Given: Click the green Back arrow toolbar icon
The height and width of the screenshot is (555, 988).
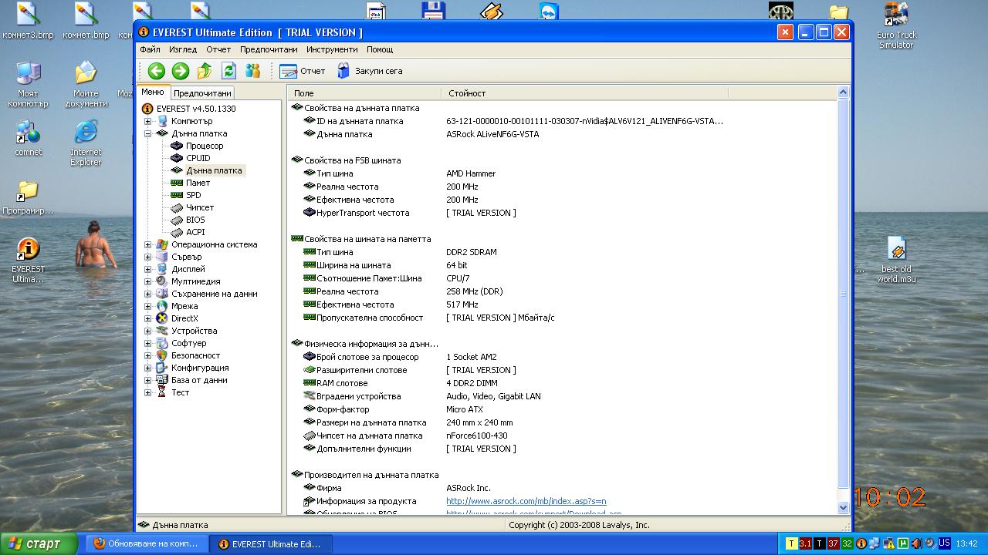Looking at the screenshot, I should [x=156, y=71].
